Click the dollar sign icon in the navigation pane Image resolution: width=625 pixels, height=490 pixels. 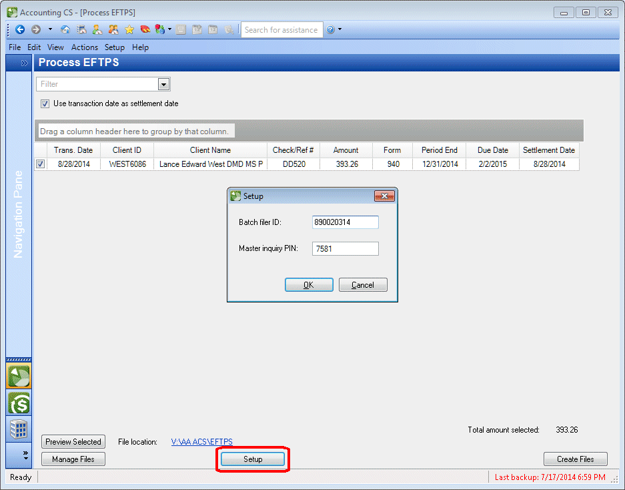pyautogui.click(x=19, y=403)
